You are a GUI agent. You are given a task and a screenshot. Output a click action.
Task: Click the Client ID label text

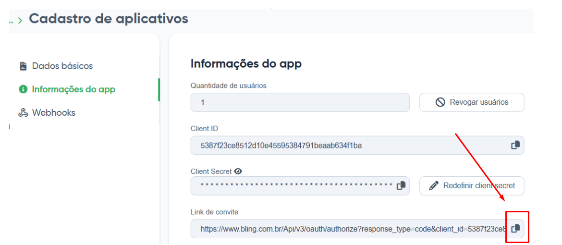click(204, 128)
